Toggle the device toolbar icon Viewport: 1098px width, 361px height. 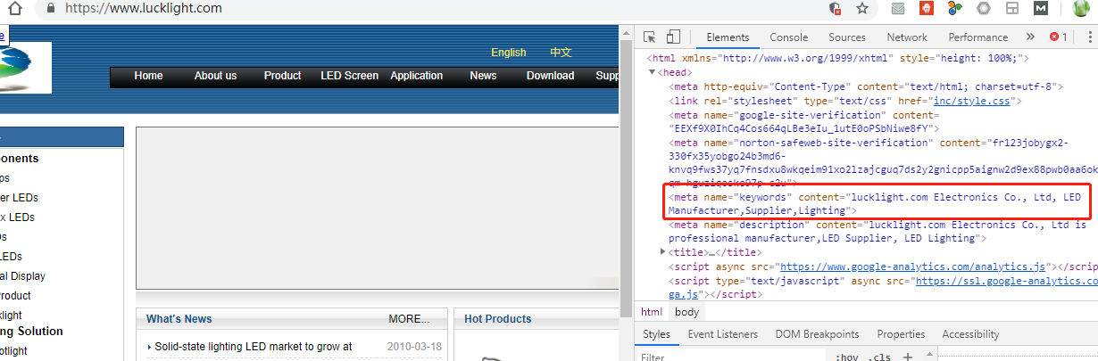coord(673,37)
